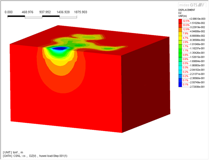Screen dimensions: 209x160
Task: Click the scale bar label 937.952
Action: tap(45, 12)
